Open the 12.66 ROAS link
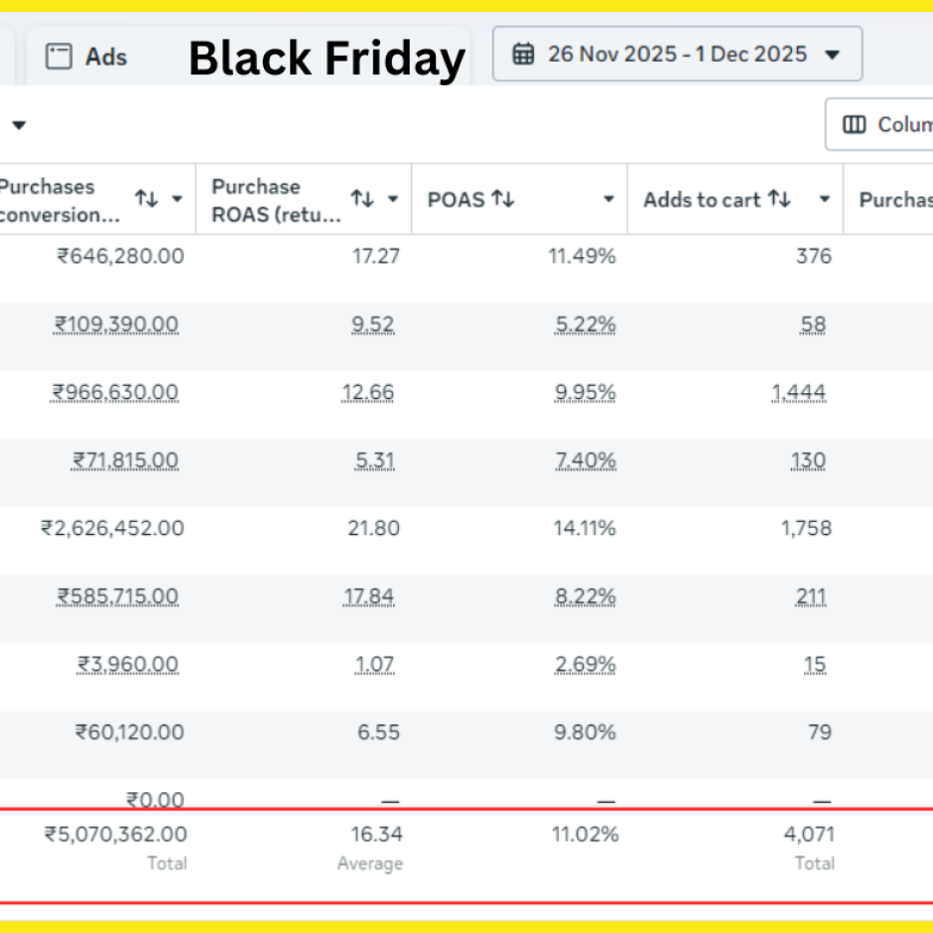933x933 pixels. [367, 393]
